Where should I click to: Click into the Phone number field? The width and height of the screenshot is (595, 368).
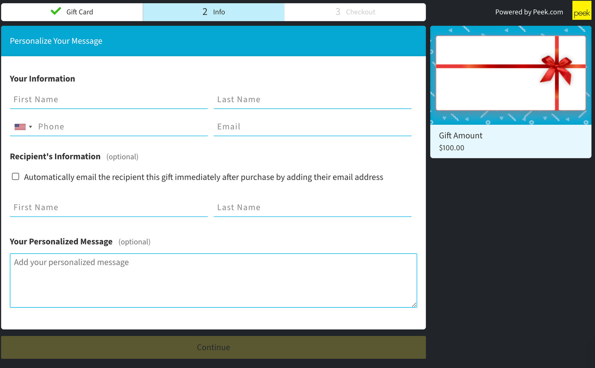click(x=122, y=127)
